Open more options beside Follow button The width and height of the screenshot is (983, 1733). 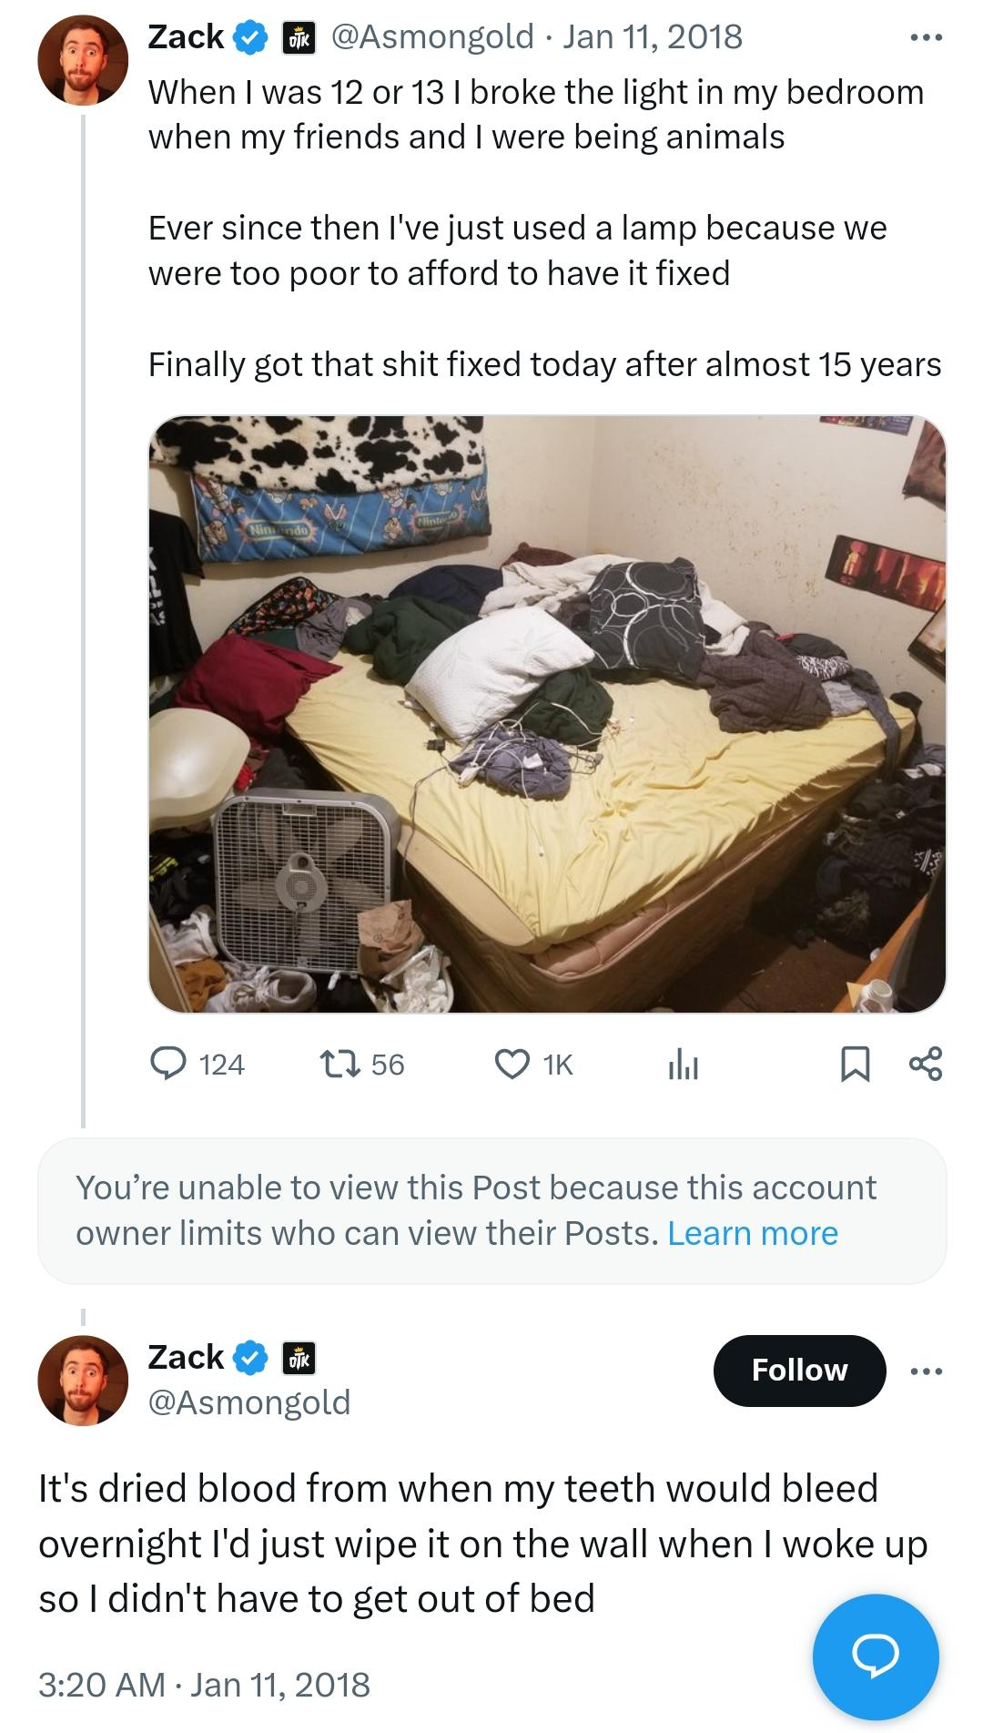click(926, 1370)
